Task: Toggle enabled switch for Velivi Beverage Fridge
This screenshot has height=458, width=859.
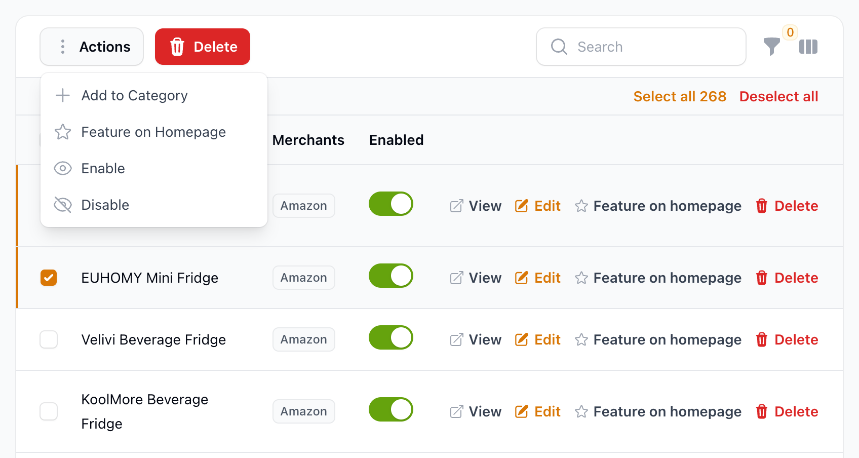Action: (x=391, y=337)
